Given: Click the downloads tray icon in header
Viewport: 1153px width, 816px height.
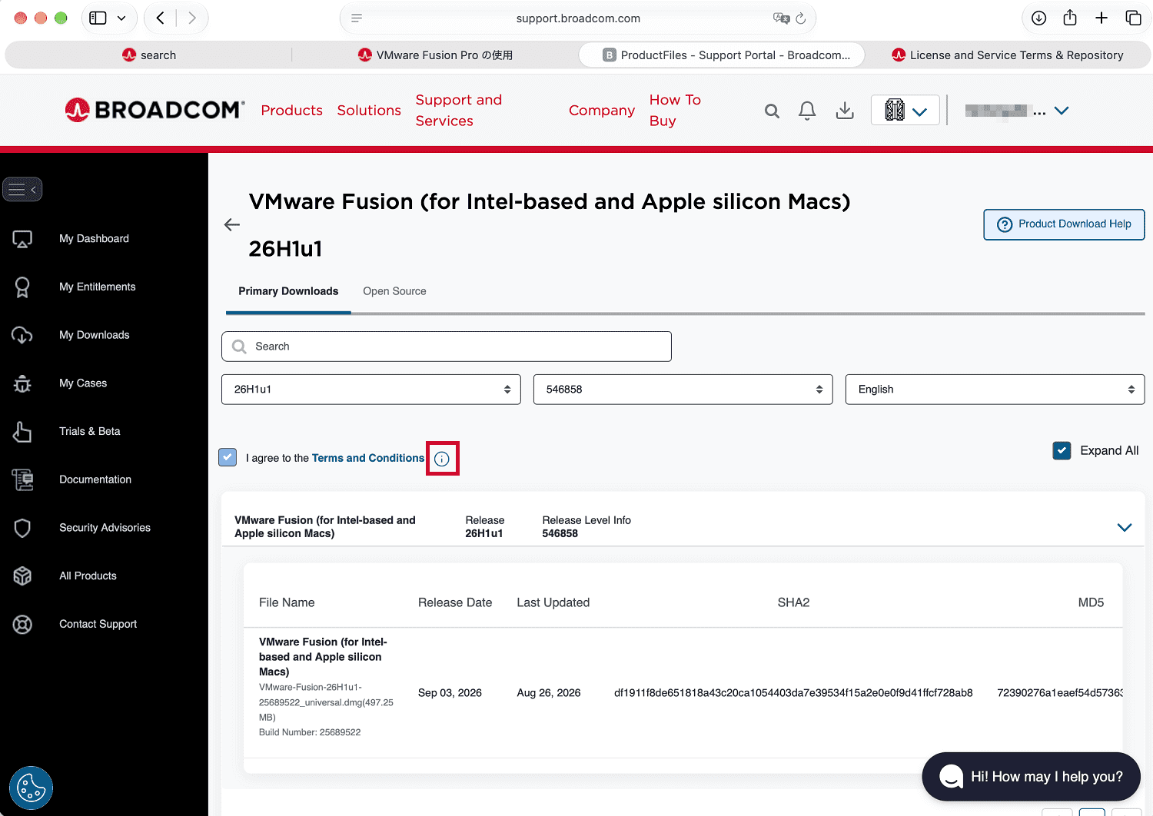Looking at the screenshot, I should point(845,111).
